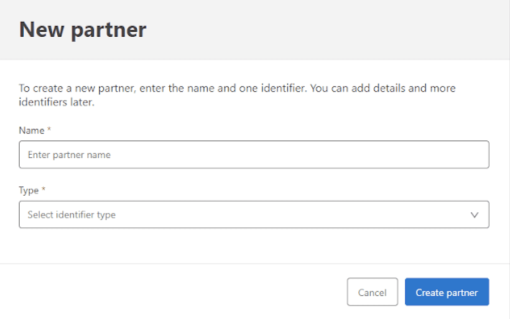Click the Enter partner name field
This screenshot has width=510, height=319.
[254, 155]
